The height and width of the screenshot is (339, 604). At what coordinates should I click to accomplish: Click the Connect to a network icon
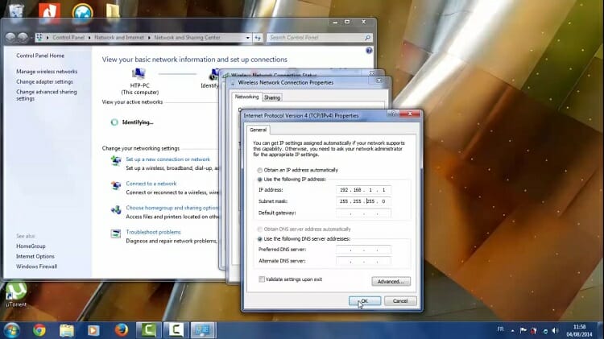(115, 185)
